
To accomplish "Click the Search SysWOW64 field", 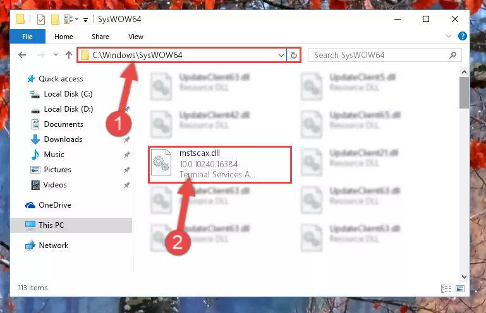I will point(385,55).
